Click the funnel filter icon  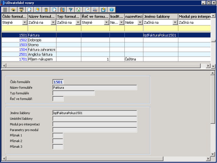[71, 10]
